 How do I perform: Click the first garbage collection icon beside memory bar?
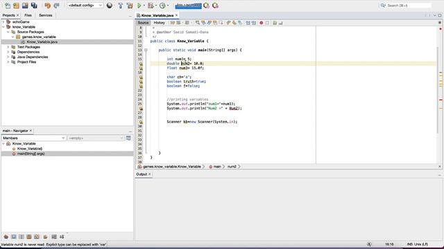(206, 6)
